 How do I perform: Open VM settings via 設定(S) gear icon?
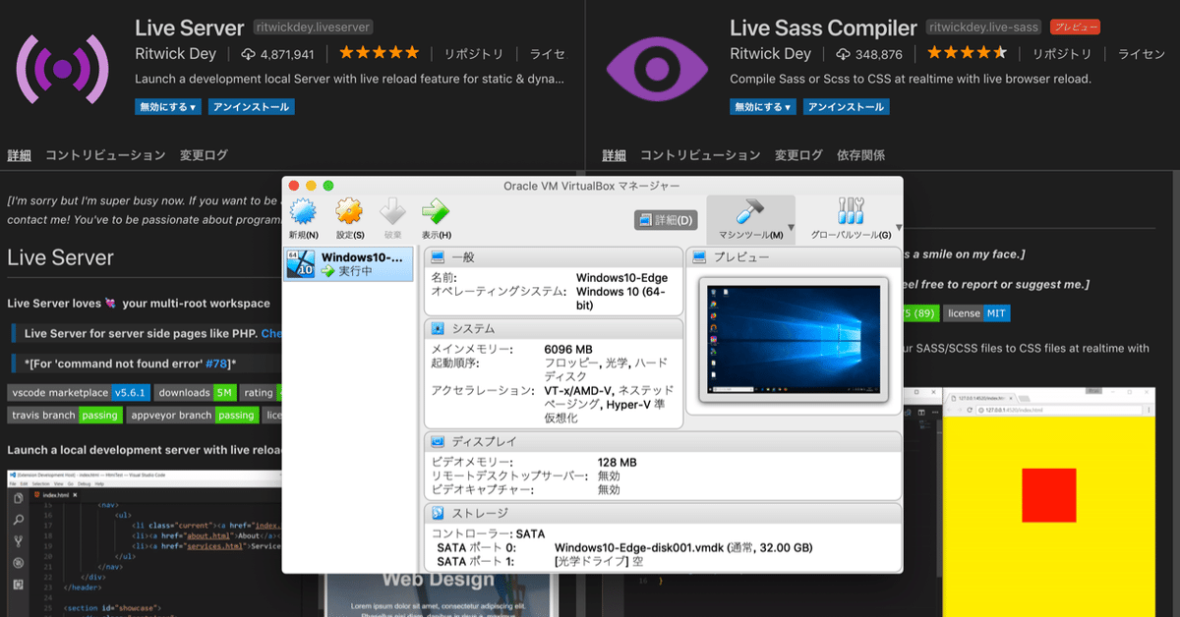[349, 212]
